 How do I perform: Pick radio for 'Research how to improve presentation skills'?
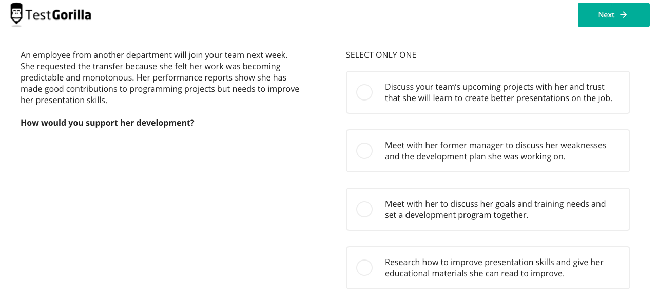364,268
